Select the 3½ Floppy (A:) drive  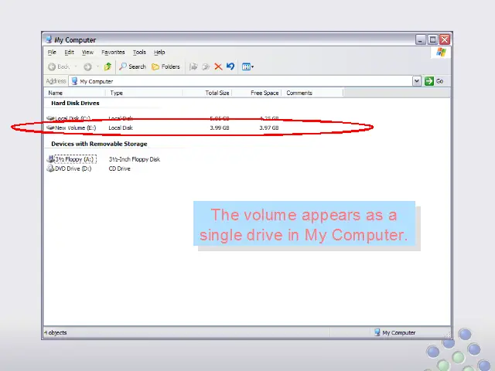pyautogui.click(x=74, y=159)
